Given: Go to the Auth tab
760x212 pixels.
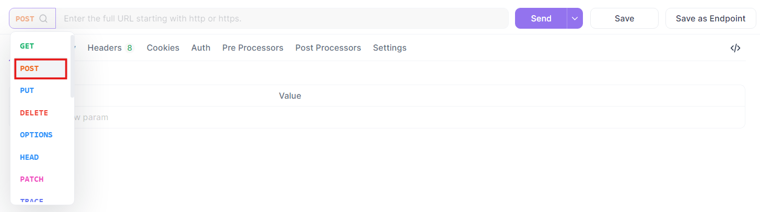Looking at the screenshot, I should click(x=201, y=48).
